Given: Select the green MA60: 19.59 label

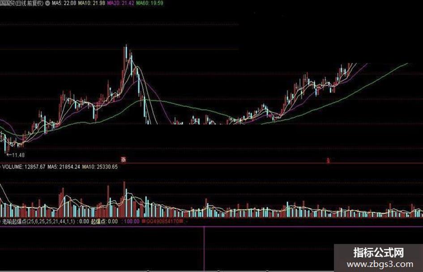Looking at the screenshot, I should [x=150, y=4].
